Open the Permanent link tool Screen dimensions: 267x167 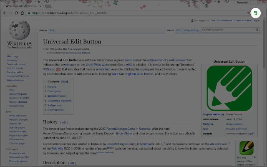point(18,132)
